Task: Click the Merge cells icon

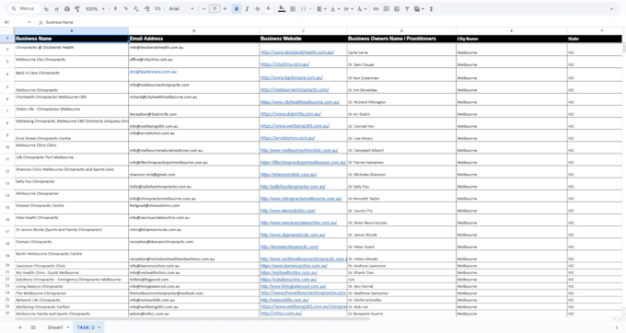Action: (304, 9)
